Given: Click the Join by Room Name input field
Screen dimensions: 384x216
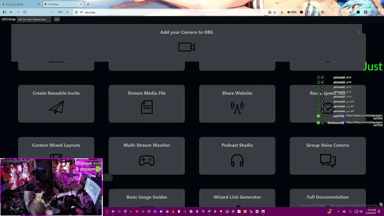Looking at the screenshot, I should click(34, 19).
